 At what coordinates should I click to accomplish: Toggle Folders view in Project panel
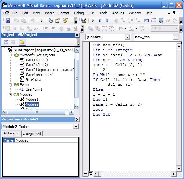[x=22, y=42]
